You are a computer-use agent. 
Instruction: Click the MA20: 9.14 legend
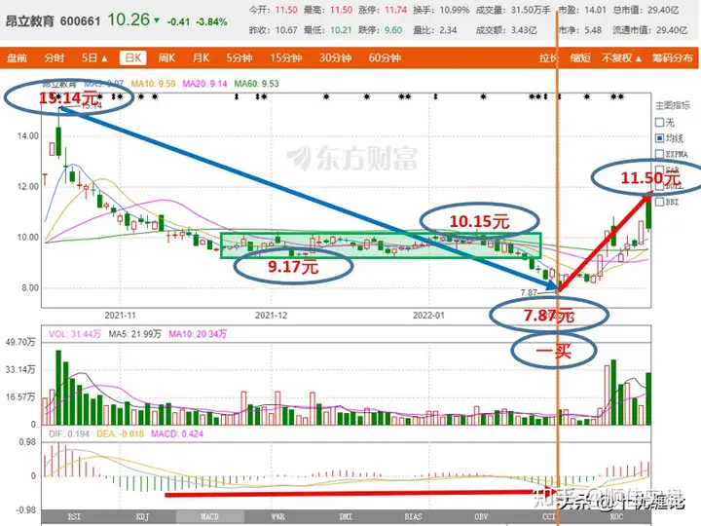204,84
